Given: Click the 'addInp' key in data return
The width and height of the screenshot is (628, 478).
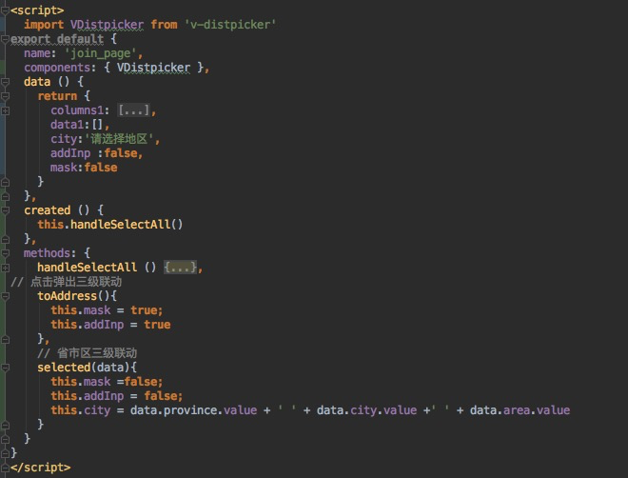Looking at the screenshot, I should click(70, 153).
